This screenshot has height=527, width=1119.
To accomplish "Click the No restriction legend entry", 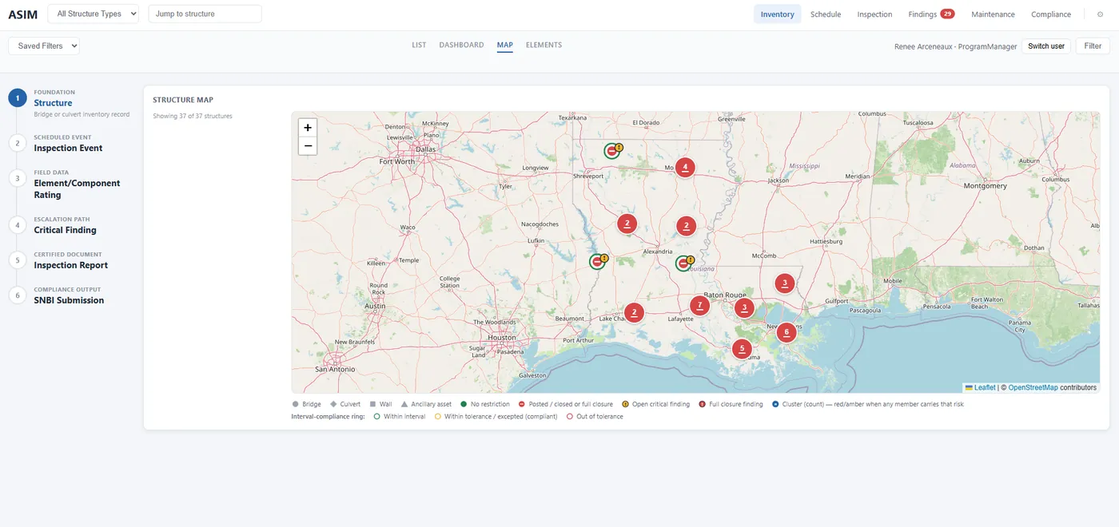I will (x=485, y=404).
